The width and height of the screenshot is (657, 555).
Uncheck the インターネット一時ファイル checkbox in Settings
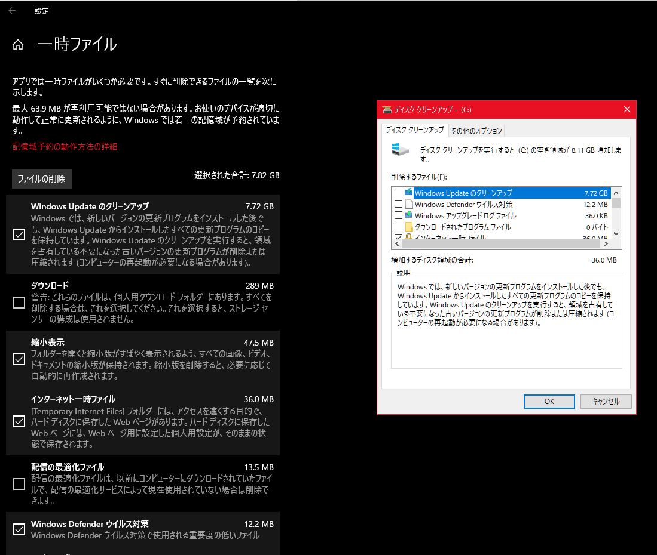pyautogui.click(x=19, y=421)
